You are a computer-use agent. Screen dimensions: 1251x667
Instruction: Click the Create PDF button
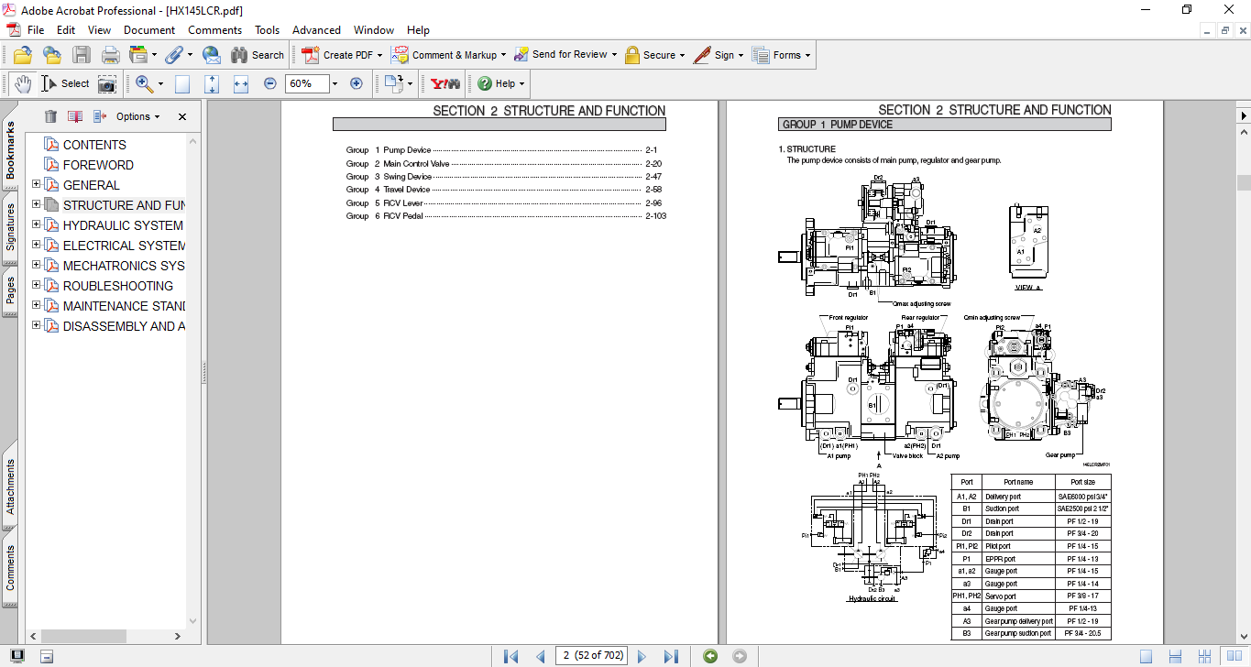click(339, 55)
